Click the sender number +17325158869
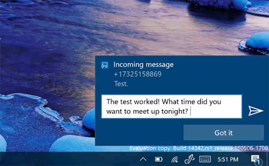The image size is (269, 166). point(138,74)
